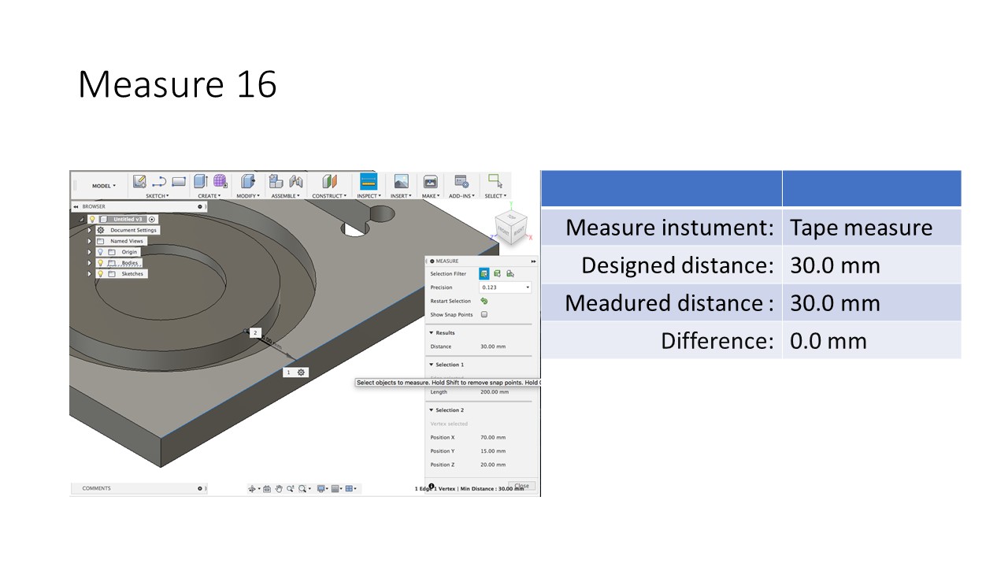The width and height of the screenshot is (1008, 567).
Task: Open the CONSTRUCT menu
Action: pos(329,196)
